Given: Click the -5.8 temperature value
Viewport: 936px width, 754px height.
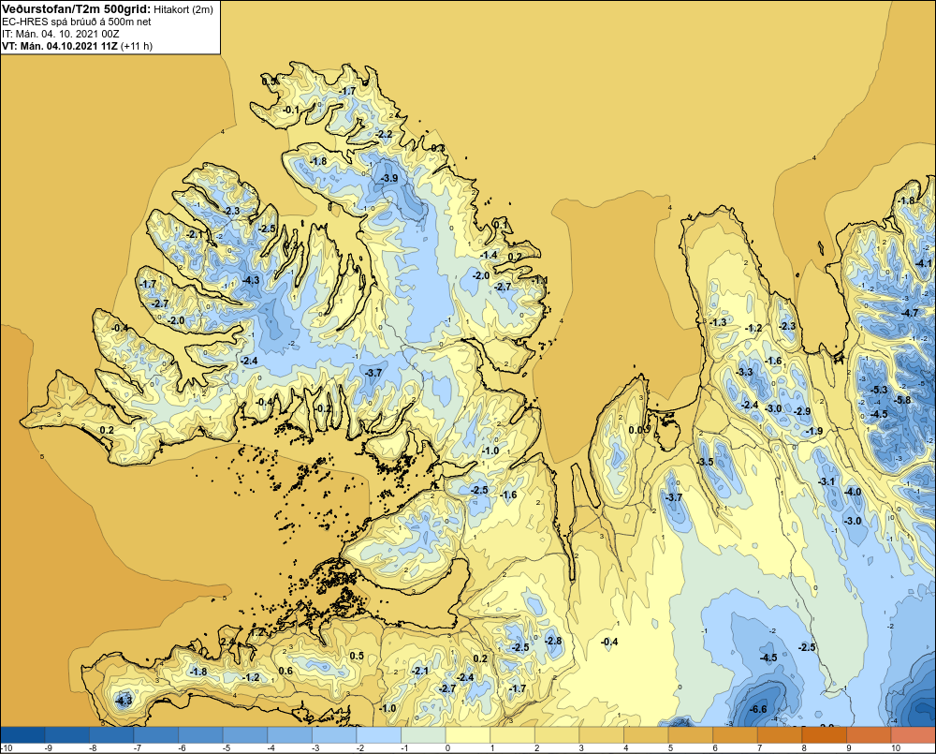Looking at the screenshot, I should tap(903, 400).
